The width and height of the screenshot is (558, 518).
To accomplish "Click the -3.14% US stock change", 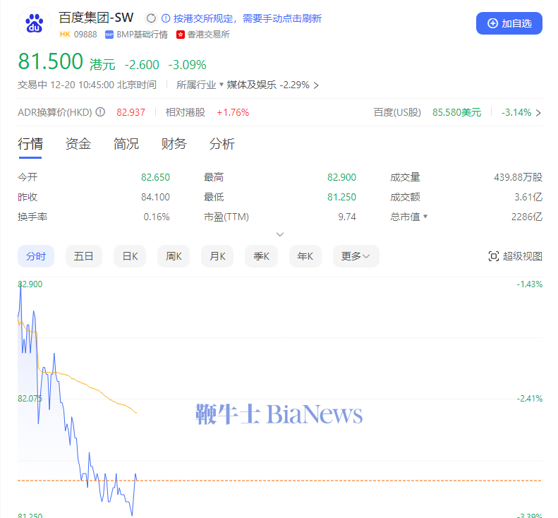I will pyautogui.click(x=516, y=112).
